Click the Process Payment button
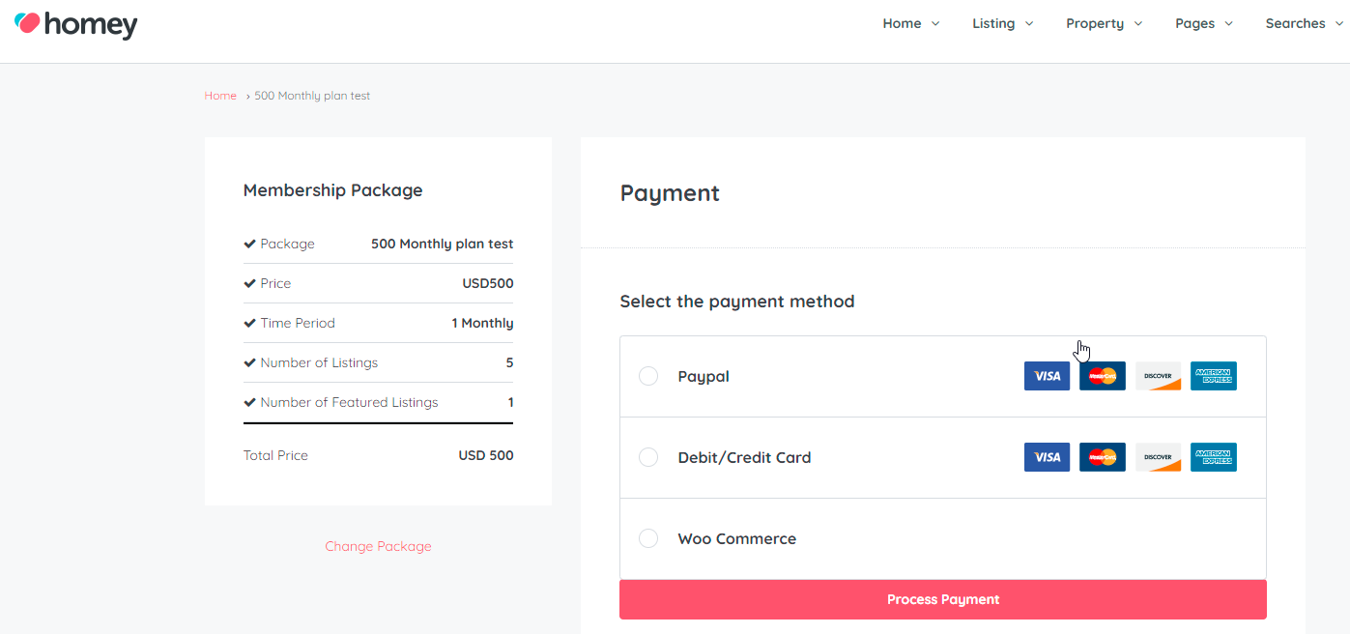Image resolution: width=1350 pixels, height=634 pixels. point(943,599)
